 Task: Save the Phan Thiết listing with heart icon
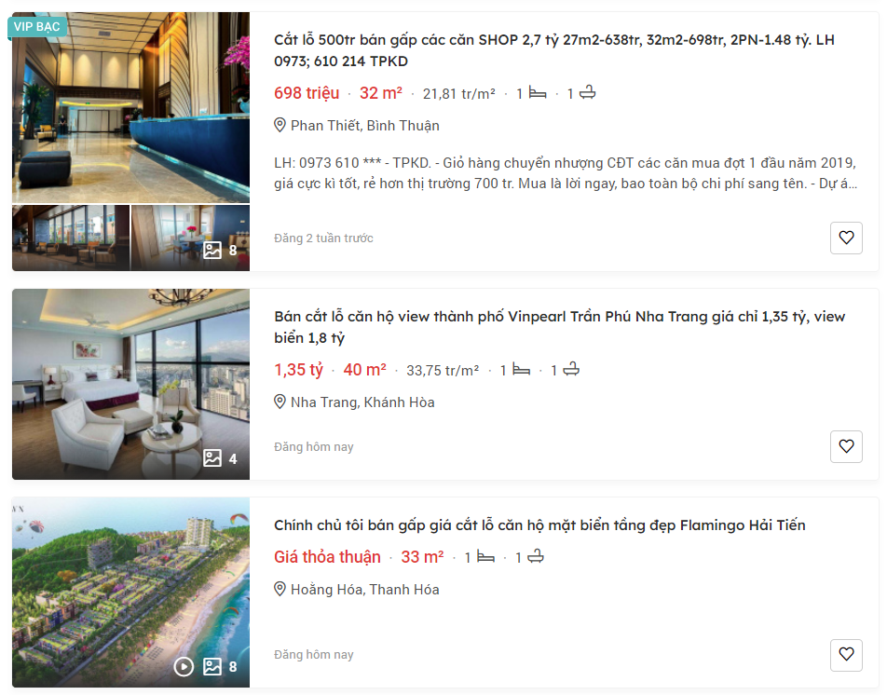846,238
